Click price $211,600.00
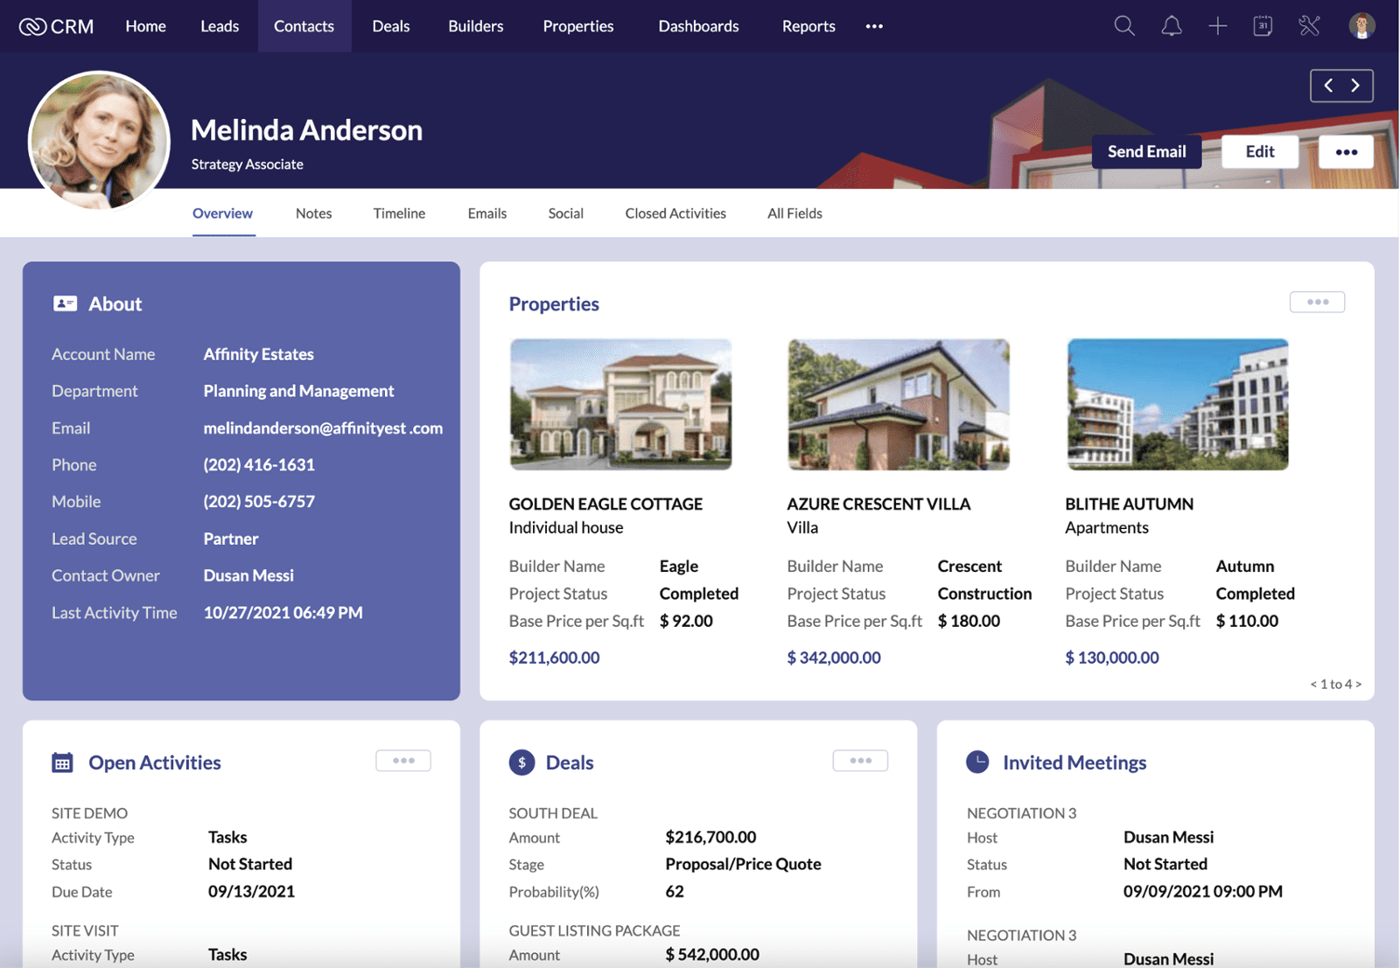1400x968 pixels. (x=554, y=658)
